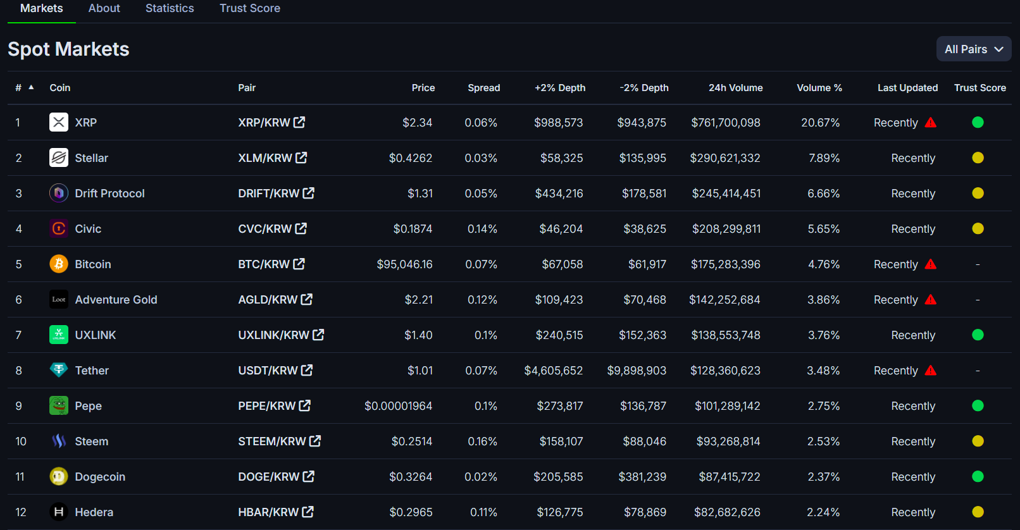Click Spot Markets heading
Viewport: 1020px width, 530px height.
point(68,49)
